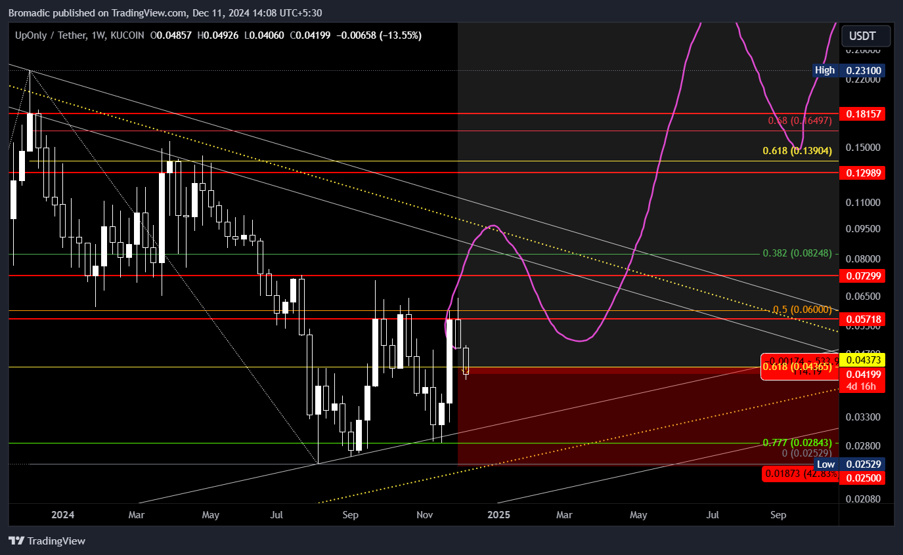Screen dimensions: 903x555
Task: Select the 0.5 (0.06000) fib label
Action: [x=803, y=310]
